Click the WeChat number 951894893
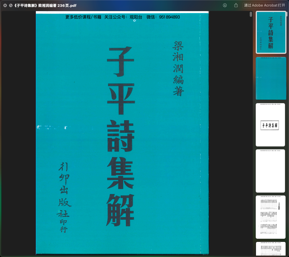Viewport: 289px width, 257px height. pos(169,17)
